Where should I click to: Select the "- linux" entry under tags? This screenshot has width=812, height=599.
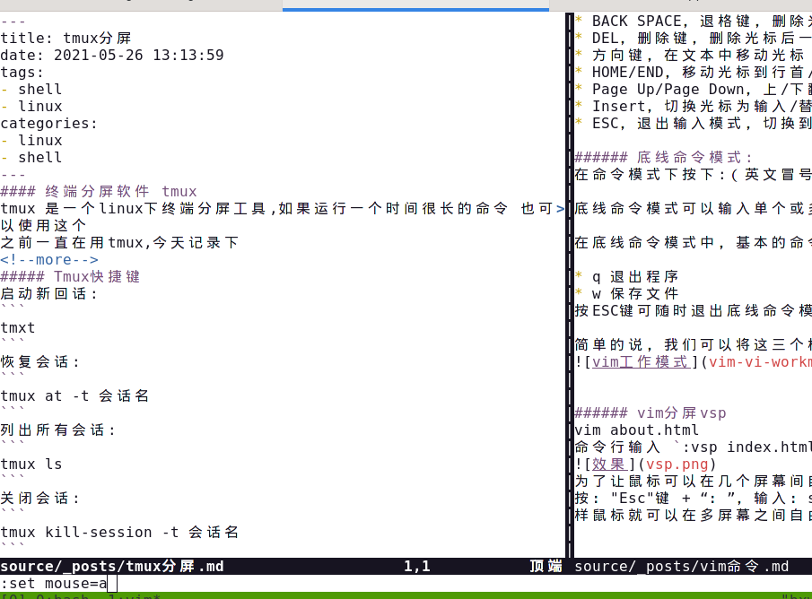tap(31, 107)
